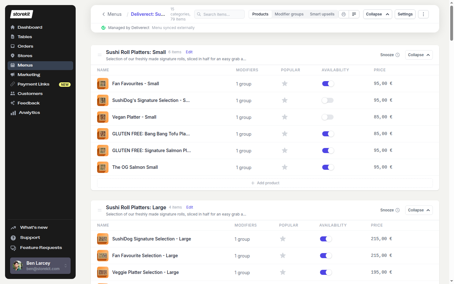Mark Fan Favourites - Small as popular
Viewport: 454px width, 284px height.
click(x=285, y=84)
